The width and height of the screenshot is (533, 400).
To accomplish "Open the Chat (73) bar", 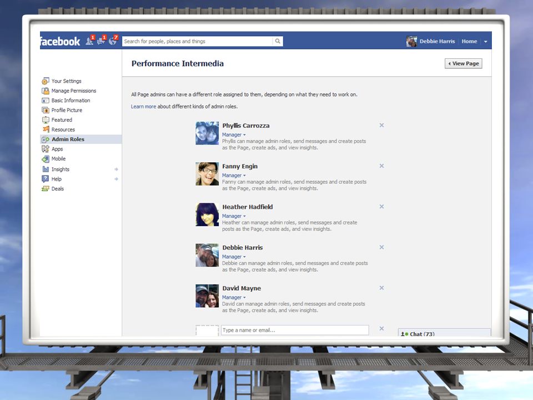I will 444,333.
